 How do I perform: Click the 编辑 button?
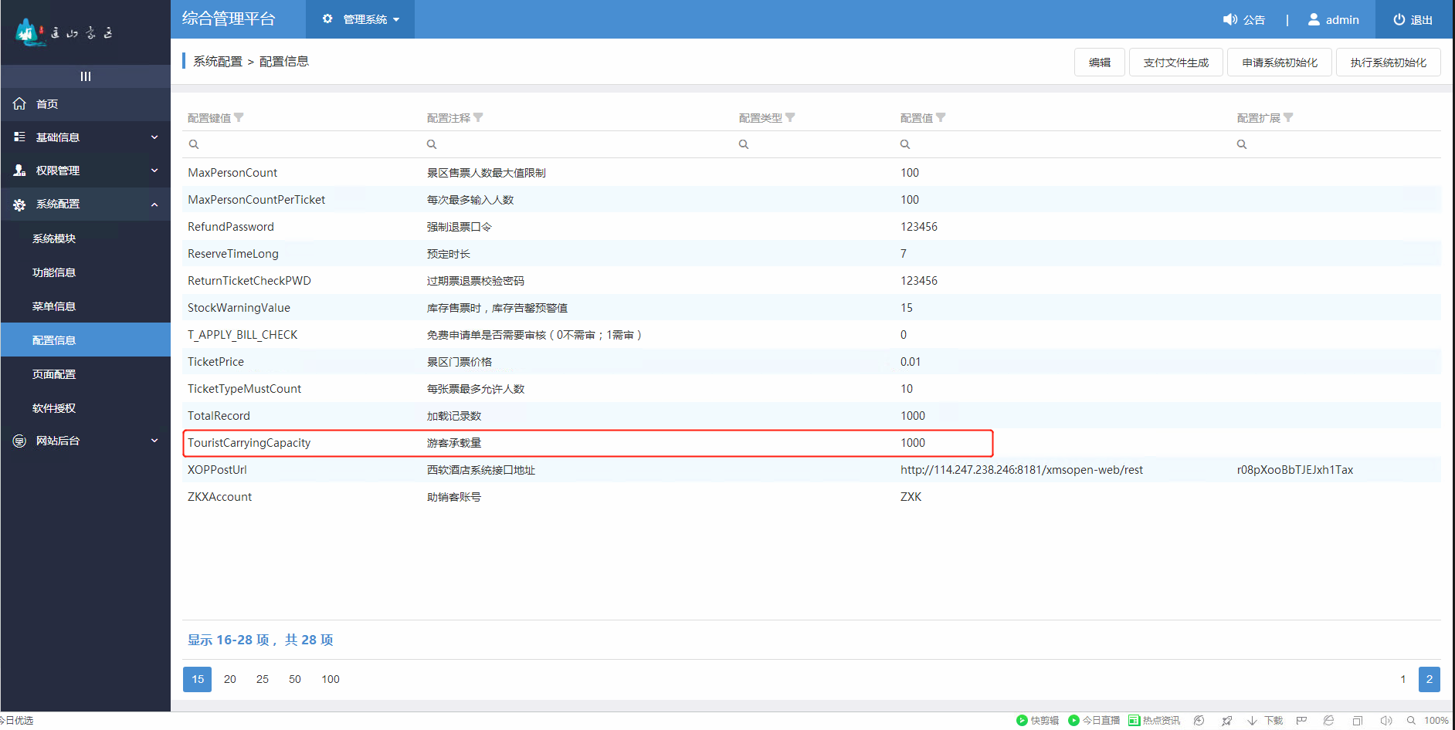pos(1099,62)
